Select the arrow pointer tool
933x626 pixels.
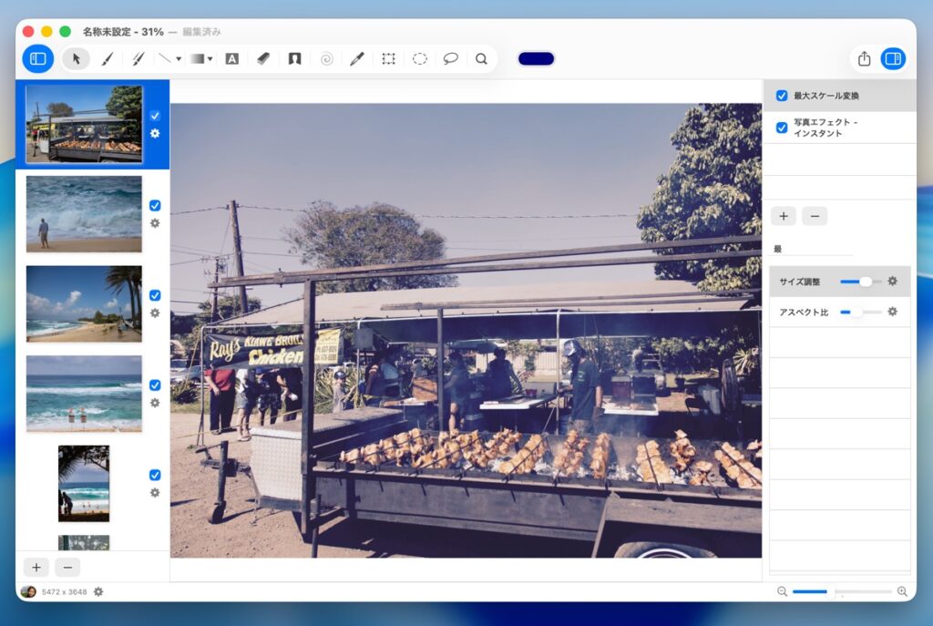pos(77,58)
